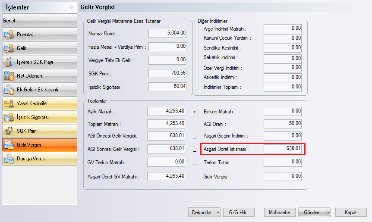This screenshot has width=372, height=222.
Task: Open the Gönder dropdown arrow
Action: coord(328,213)
